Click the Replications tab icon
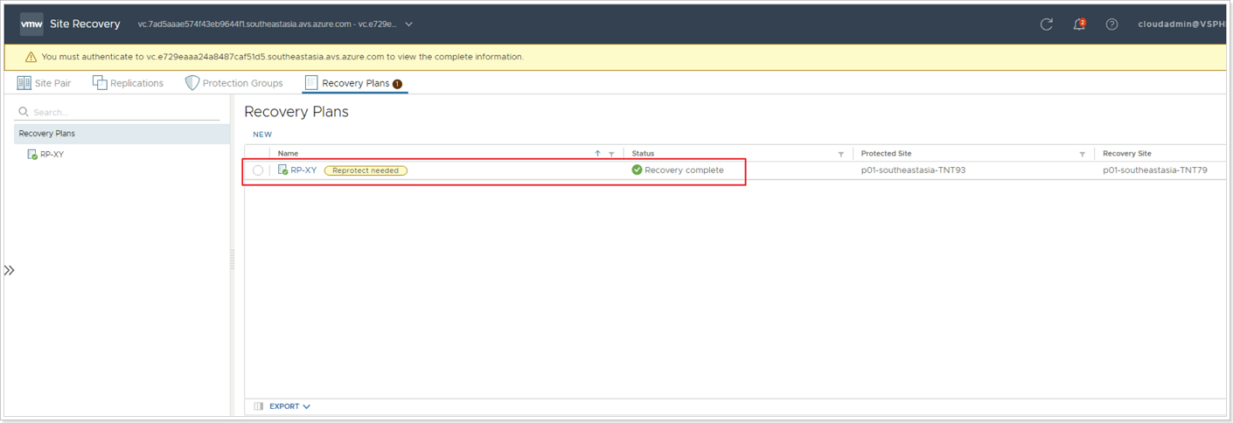The height and width of the screenshot is (423, 1233). [x=100, y=83]
